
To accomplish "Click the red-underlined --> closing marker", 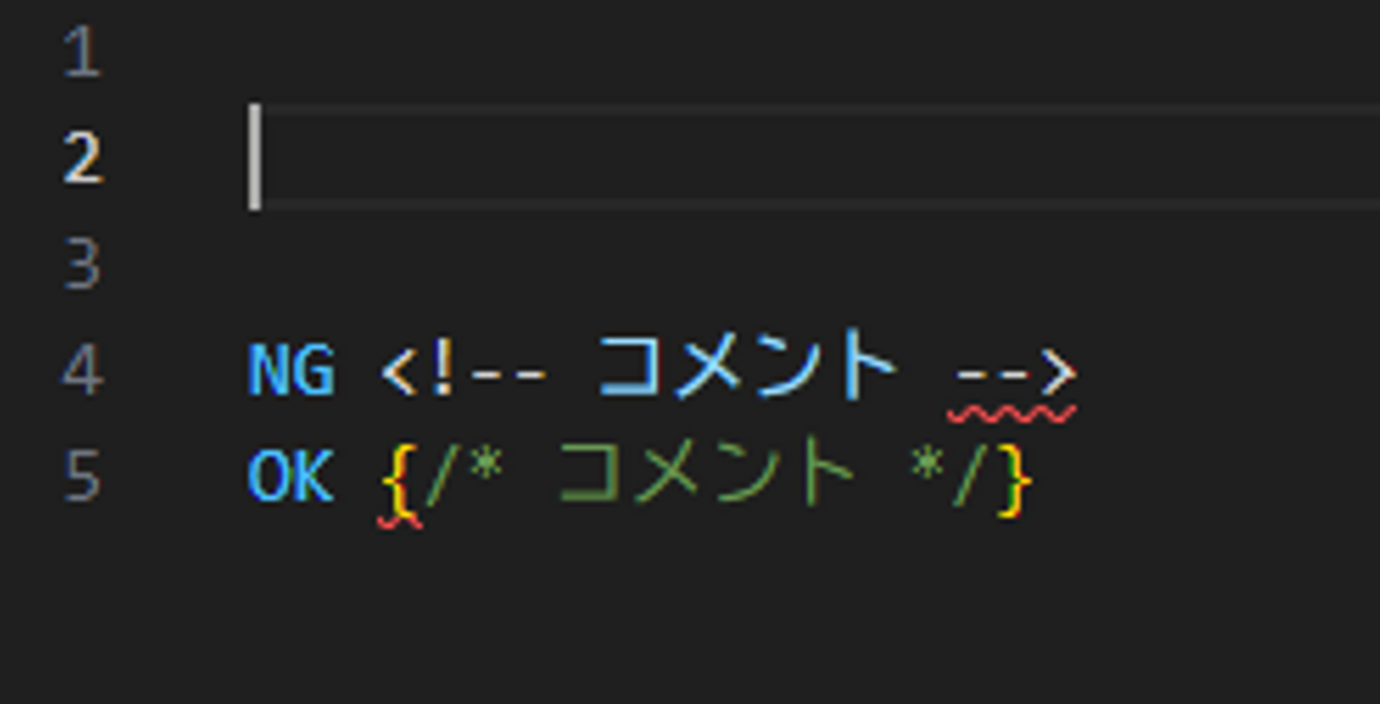I will [1016, 374].
